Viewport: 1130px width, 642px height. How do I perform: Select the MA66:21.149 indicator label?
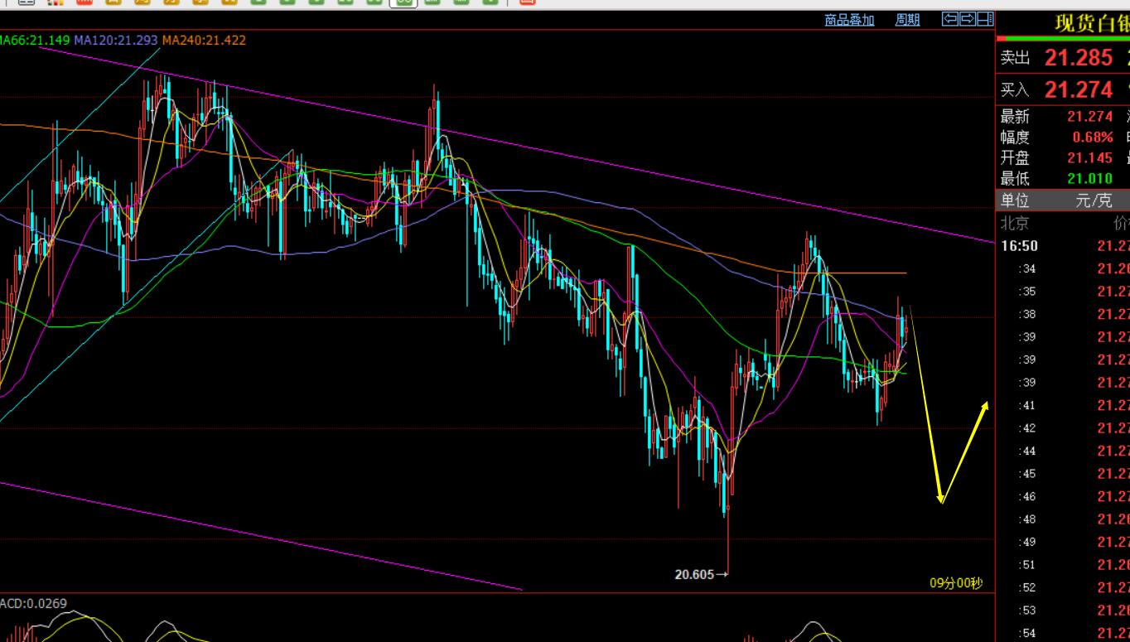pos(35,40)
